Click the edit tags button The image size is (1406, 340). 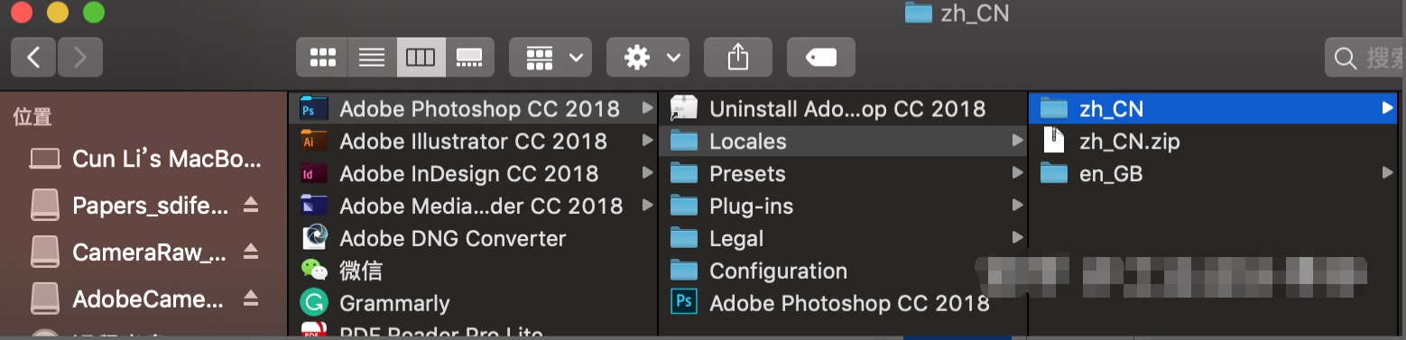pos(821,58)
